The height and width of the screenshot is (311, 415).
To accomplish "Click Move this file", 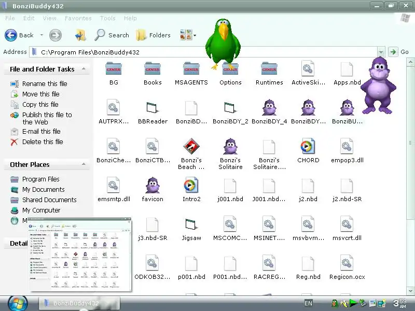I will [x=35, y=94].
